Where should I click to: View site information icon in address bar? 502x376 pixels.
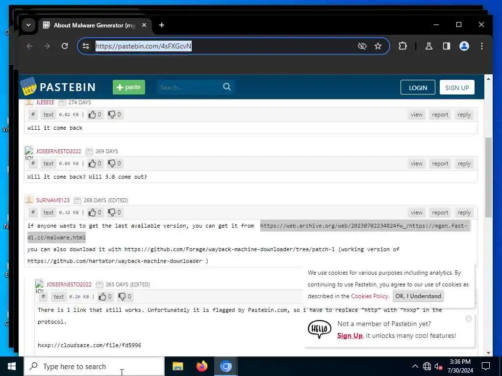pos(86,46)
